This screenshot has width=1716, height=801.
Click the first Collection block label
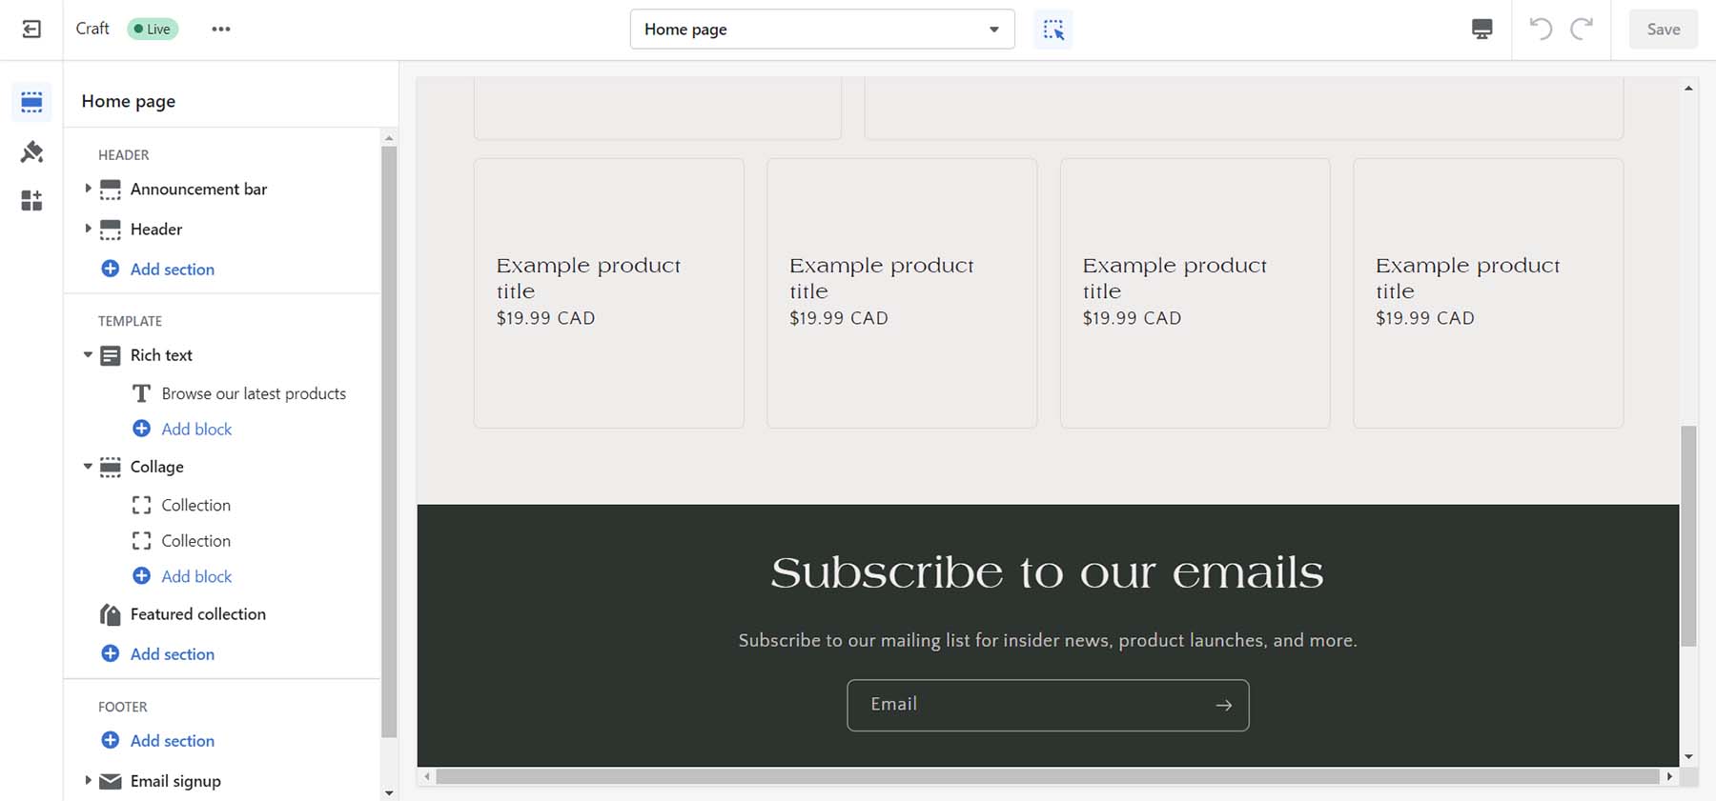tap(196, 506)
